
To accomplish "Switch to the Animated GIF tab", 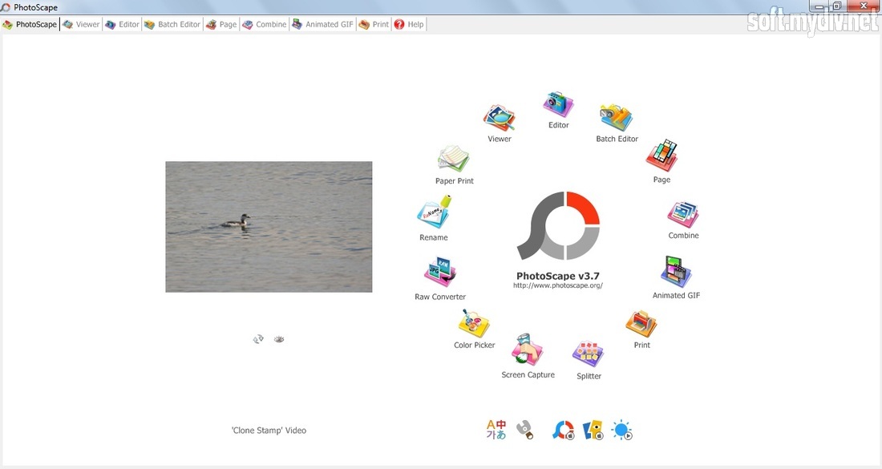I will pos(323,24).
